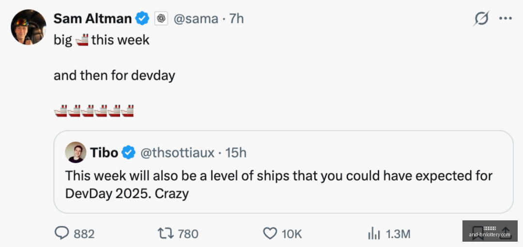Image resolution: width=523 pixels, height=247 pixels.
Task: Open Tibo's avatar in quoted post
Action: point(76,152)
